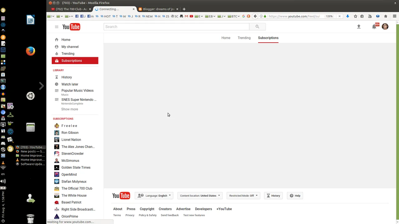
Task: Expand the EB bookmarks folder dropdown
Action: point(210,16)
